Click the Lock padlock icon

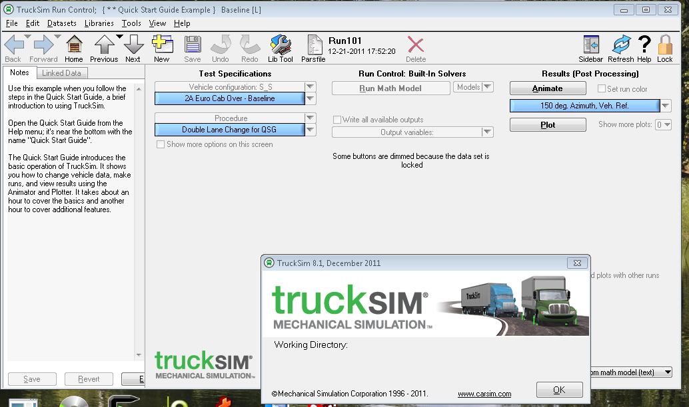pos(665,45)
